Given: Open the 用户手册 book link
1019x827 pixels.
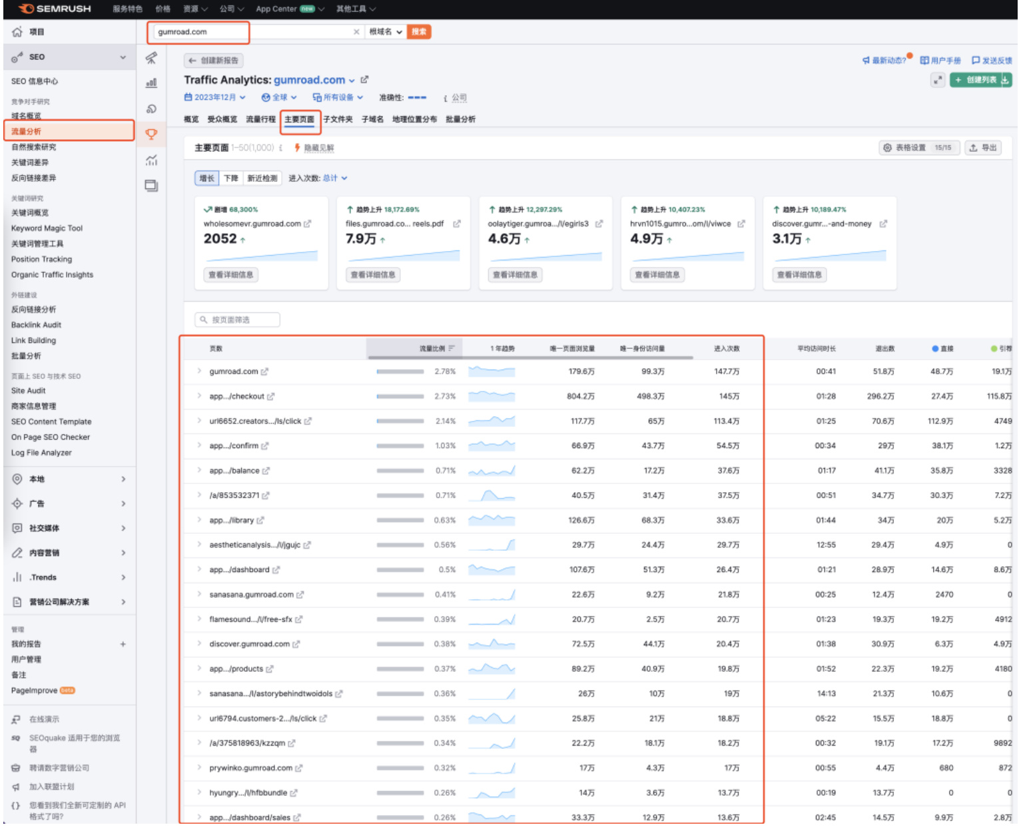Looking at the screenshot, I should 940,61.
